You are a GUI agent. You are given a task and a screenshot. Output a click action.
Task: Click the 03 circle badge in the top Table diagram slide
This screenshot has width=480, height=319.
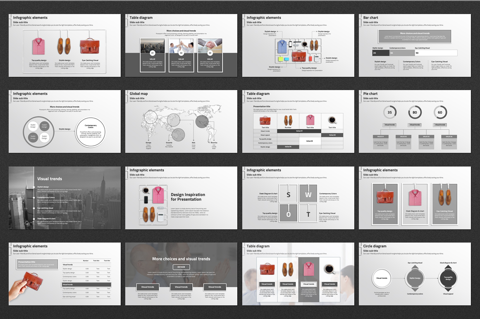pos(210,53)
